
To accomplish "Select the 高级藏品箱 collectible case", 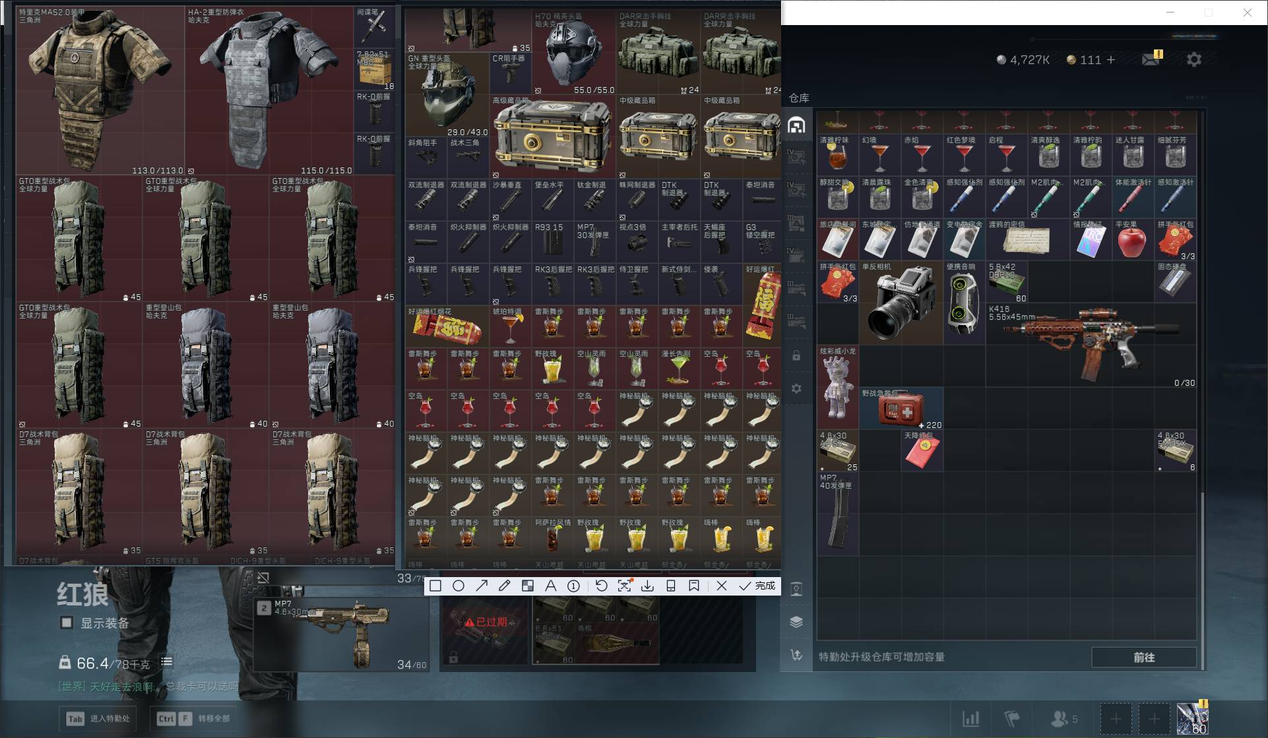I will pyautogui.click(x=553, y=137).
